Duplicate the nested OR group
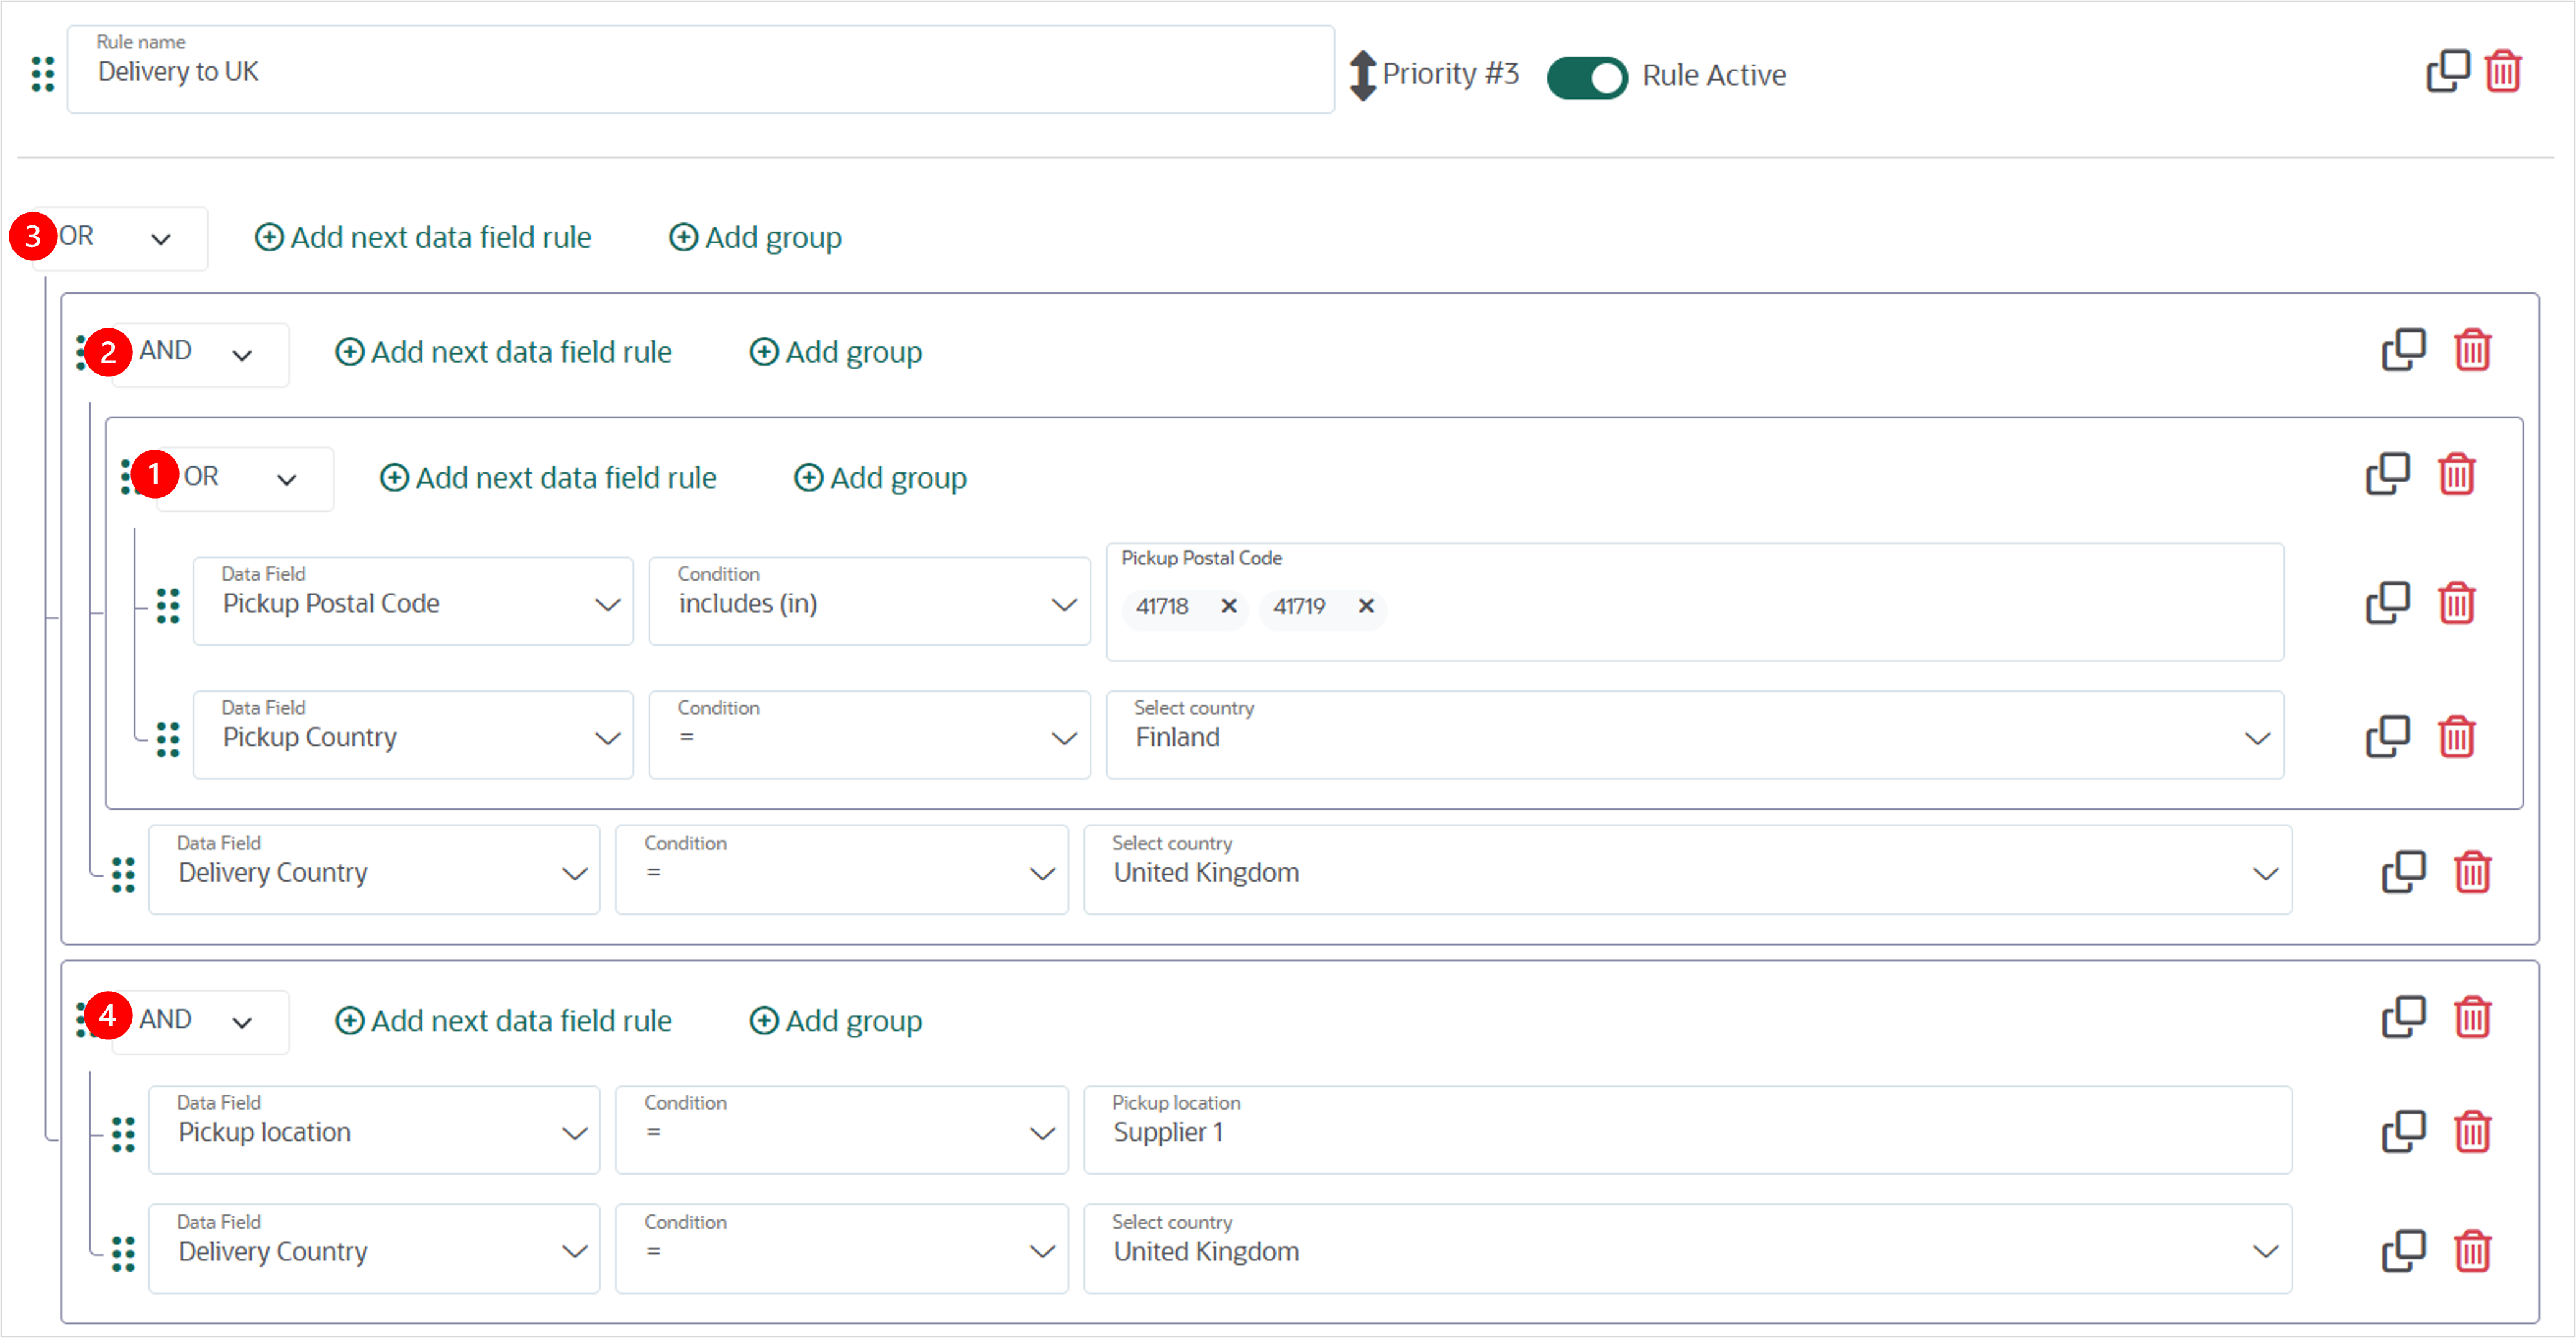 point(2387,474)
